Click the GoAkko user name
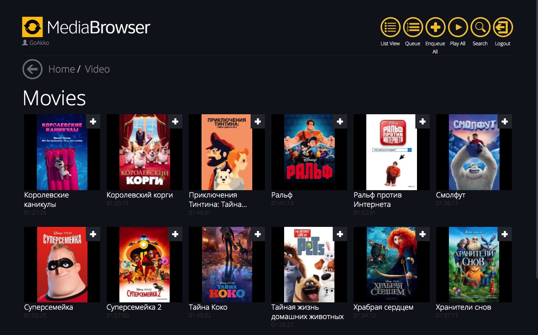 (39, 43)
